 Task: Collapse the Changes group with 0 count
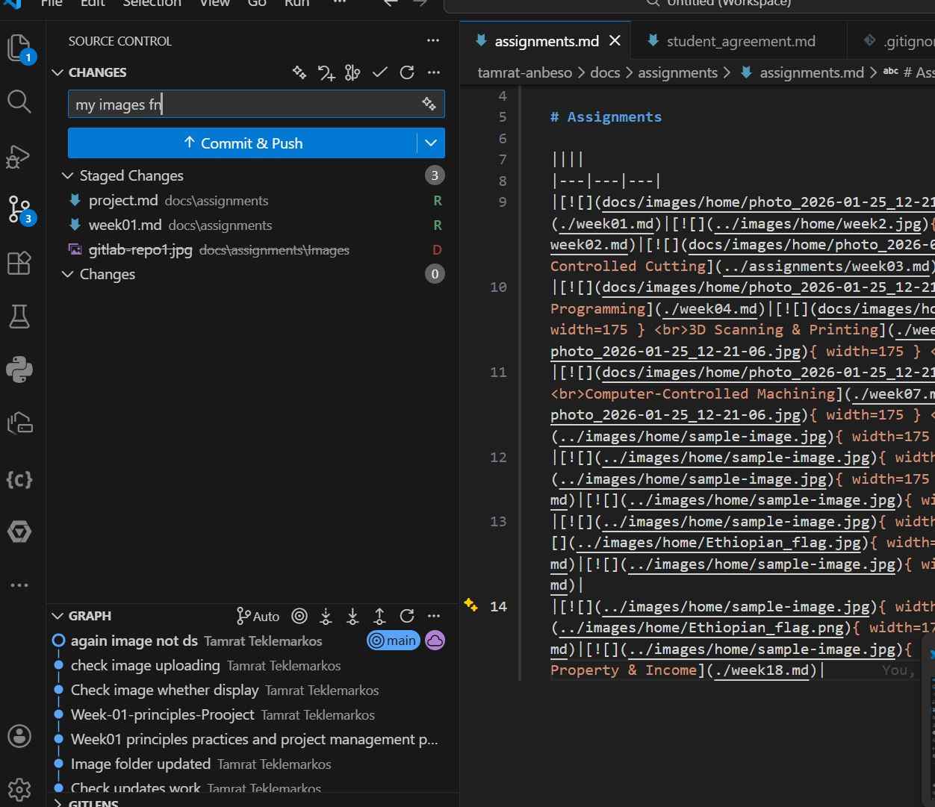pyautogui.click(x=68, y=274)
